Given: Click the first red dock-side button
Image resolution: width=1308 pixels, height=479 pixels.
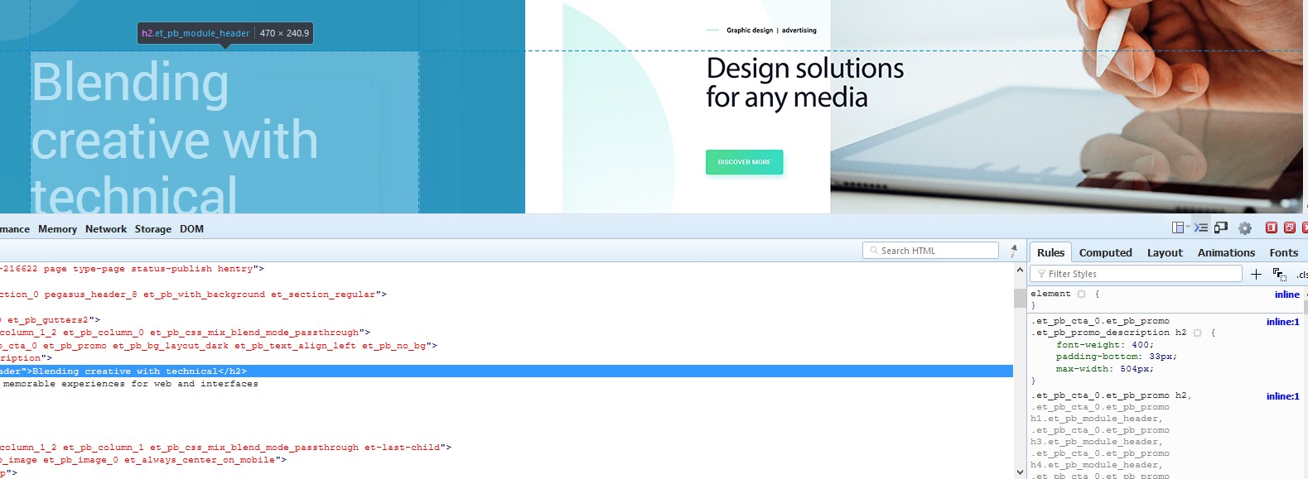Looking at the screenshot, I should 1271,228.
